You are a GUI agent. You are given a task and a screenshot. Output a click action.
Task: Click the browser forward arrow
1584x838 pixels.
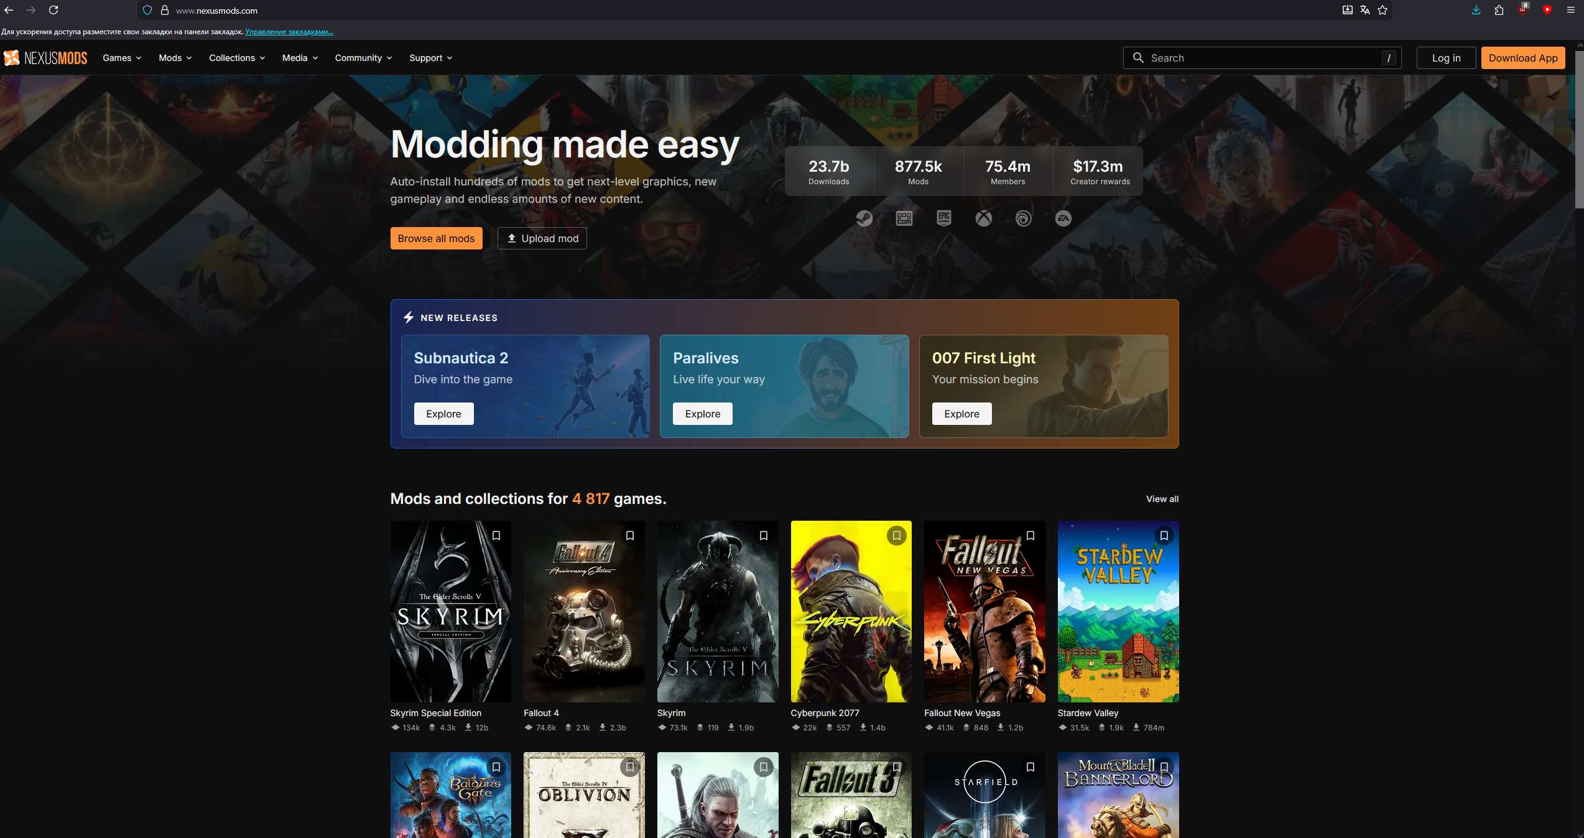point(31,10)
